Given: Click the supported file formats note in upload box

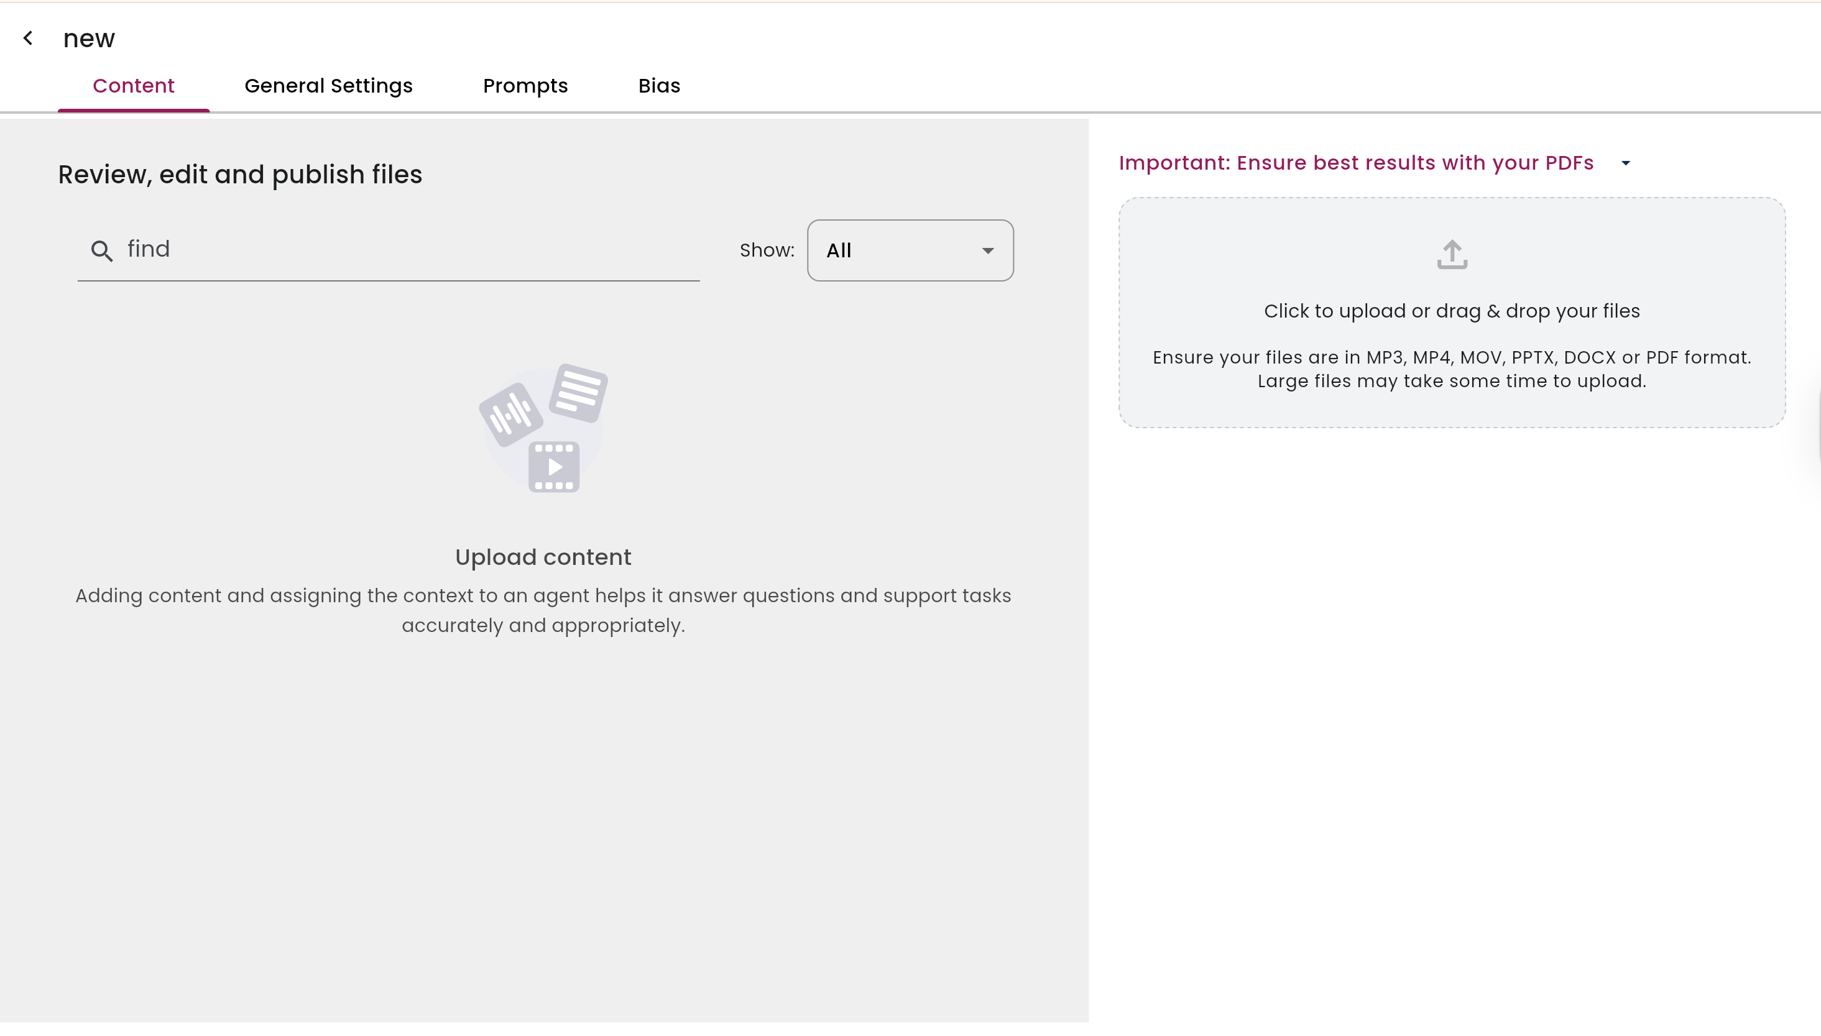Looking at the screenshot, I should pos(1452,369).
